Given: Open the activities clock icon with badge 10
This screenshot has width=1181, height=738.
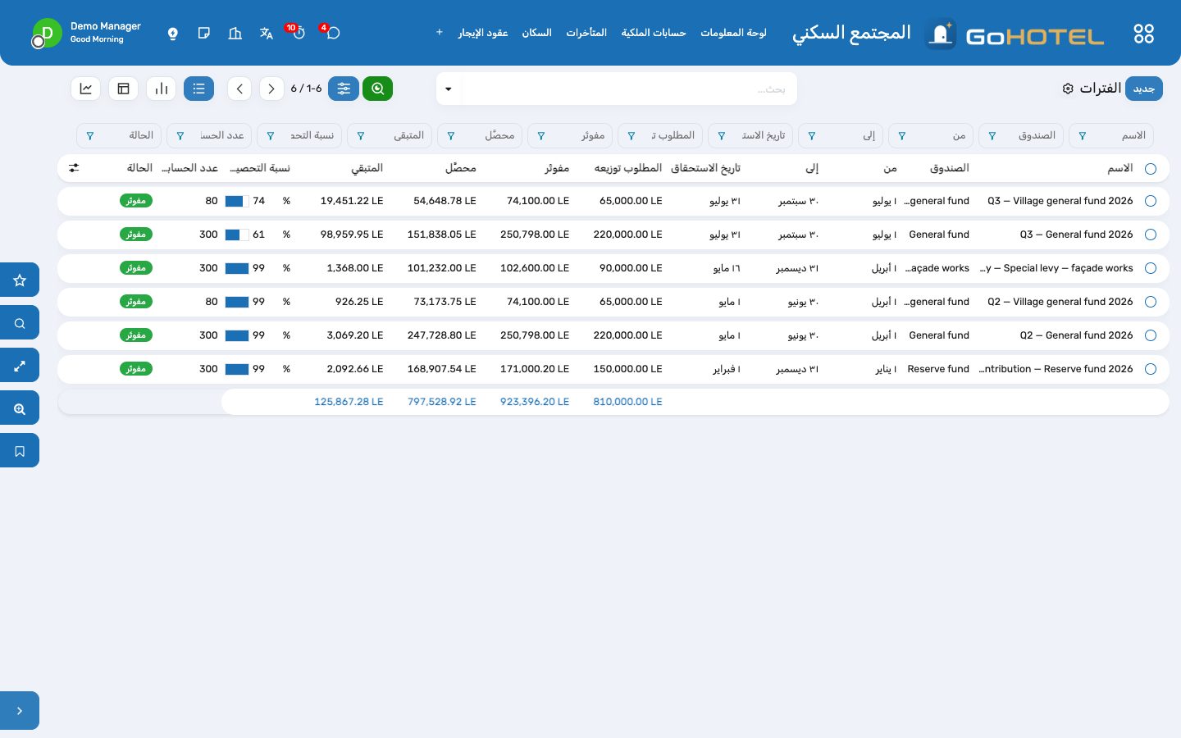Looking at the screenshot, I should point(299,33).
